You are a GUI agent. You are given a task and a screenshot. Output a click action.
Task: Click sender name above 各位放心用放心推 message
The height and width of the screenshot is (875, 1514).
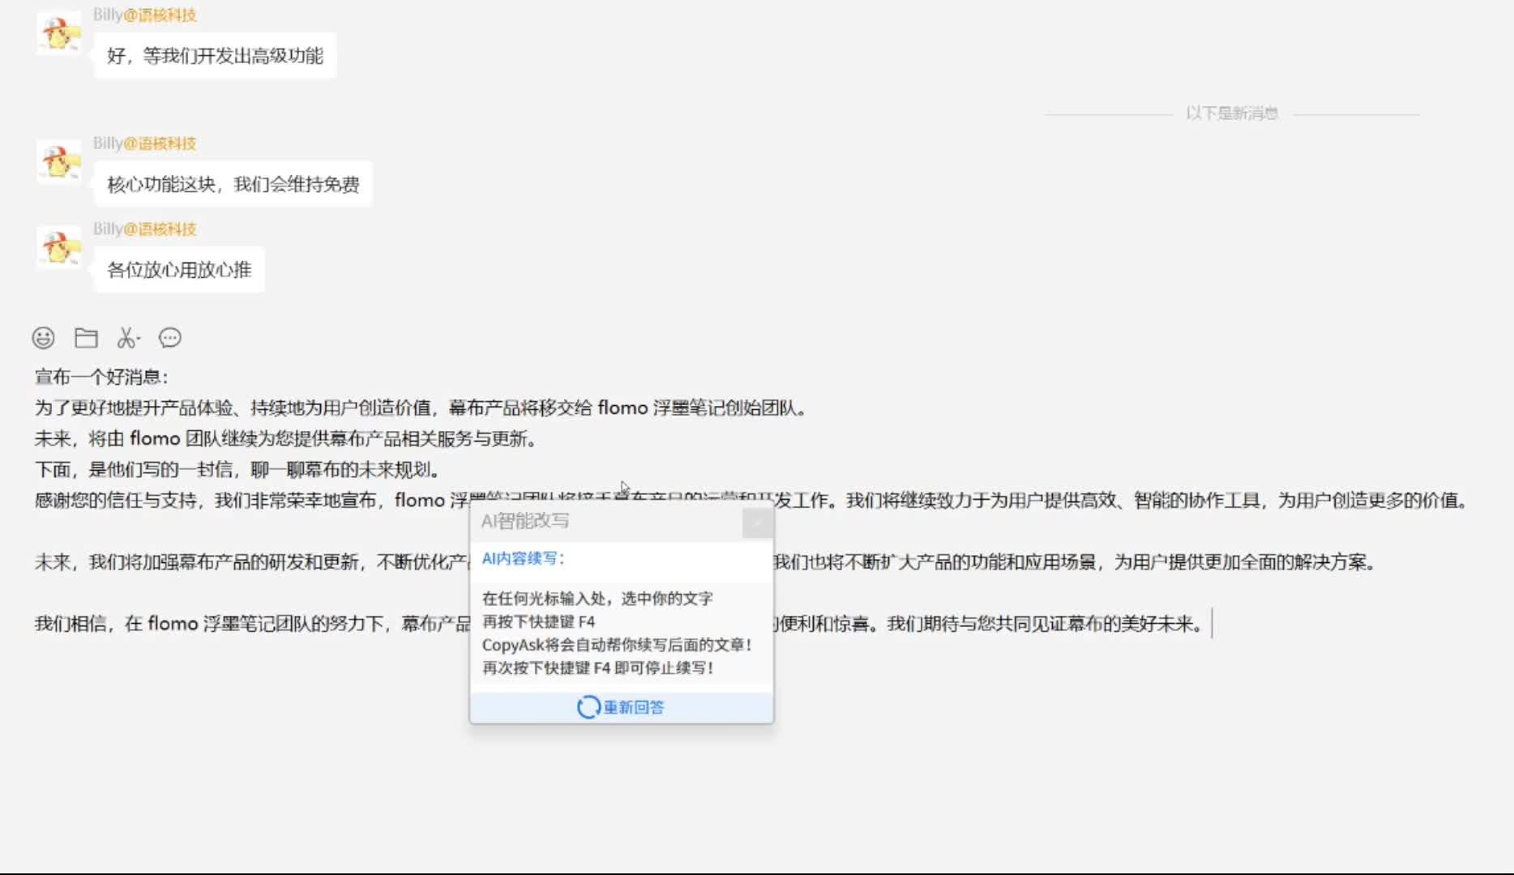point(144,229)
